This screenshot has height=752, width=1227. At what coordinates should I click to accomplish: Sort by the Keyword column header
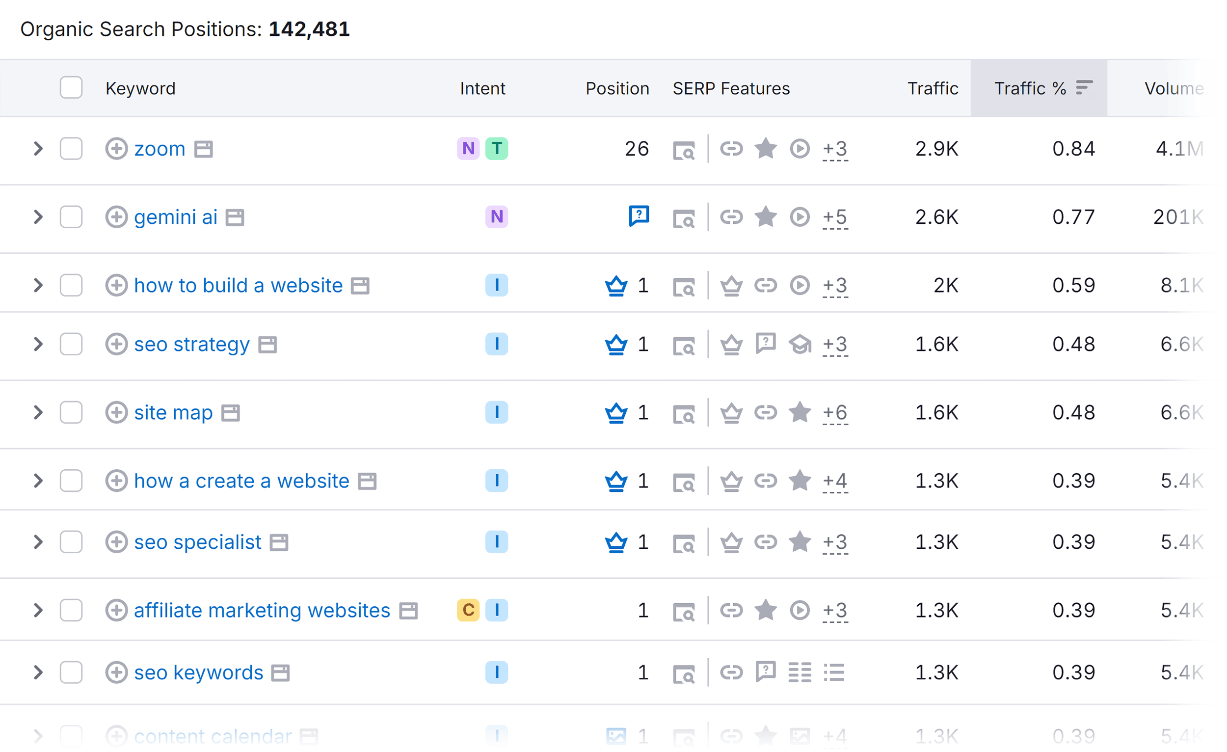point(140,88)
